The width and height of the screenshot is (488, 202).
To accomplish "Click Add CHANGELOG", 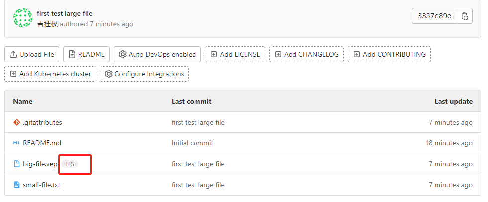I will pos(306,54).
